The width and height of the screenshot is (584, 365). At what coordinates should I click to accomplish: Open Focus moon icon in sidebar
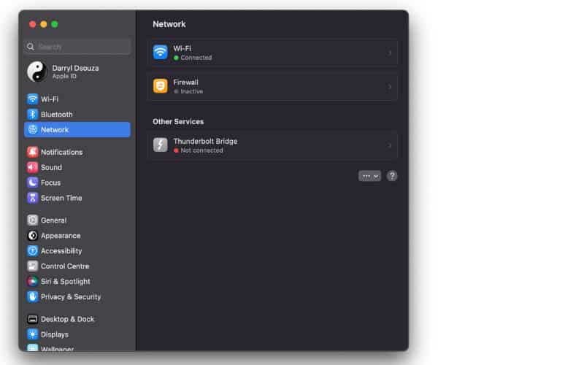(x=33, y=182)
